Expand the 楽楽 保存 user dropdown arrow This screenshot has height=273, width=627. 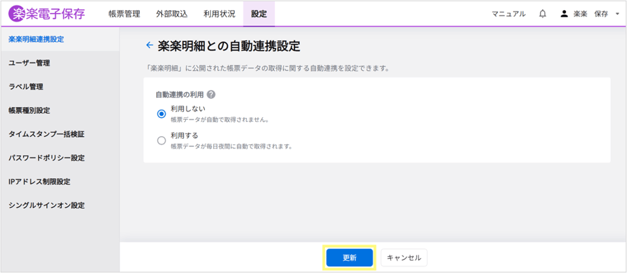click(617, 14)
